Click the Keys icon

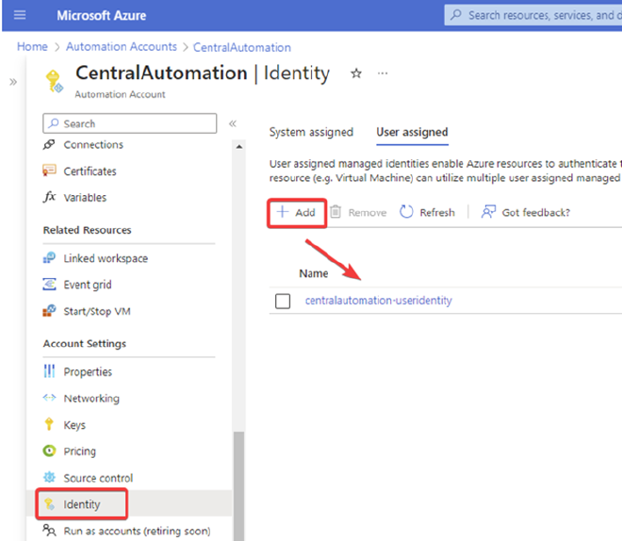49,424
